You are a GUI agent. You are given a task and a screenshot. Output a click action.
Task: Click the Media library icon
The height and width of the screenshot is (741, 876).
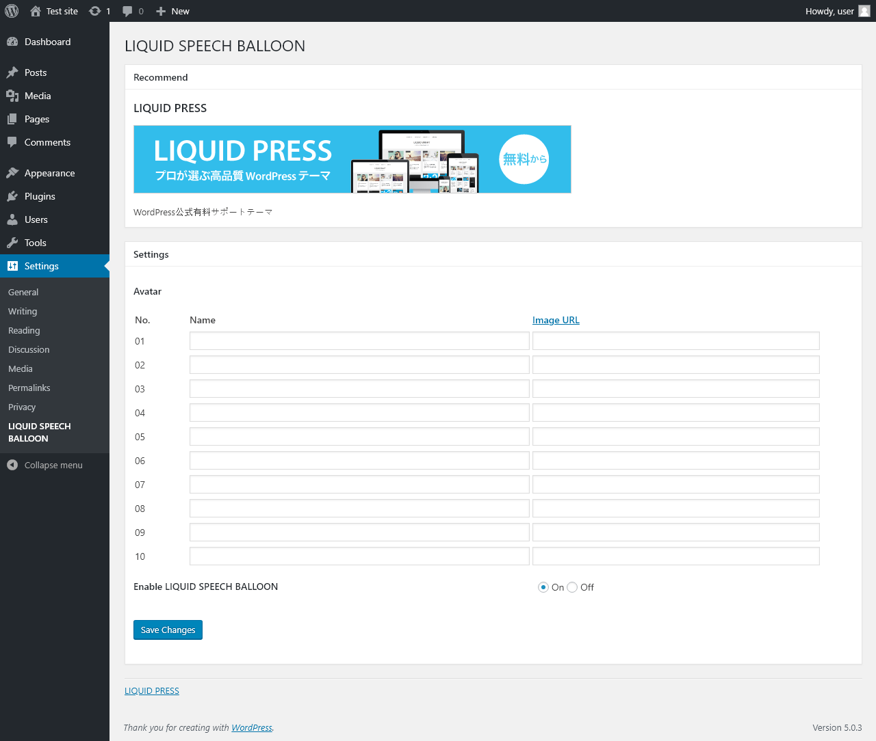pyautogui.click(x=12, y=96)
